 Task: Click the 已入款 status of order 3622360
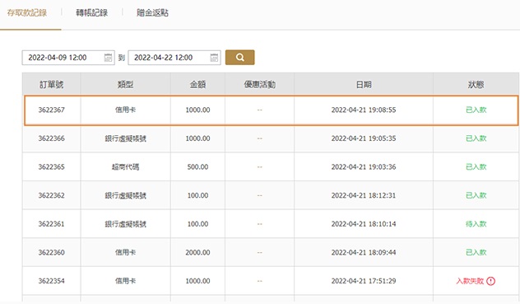(476, 252)
